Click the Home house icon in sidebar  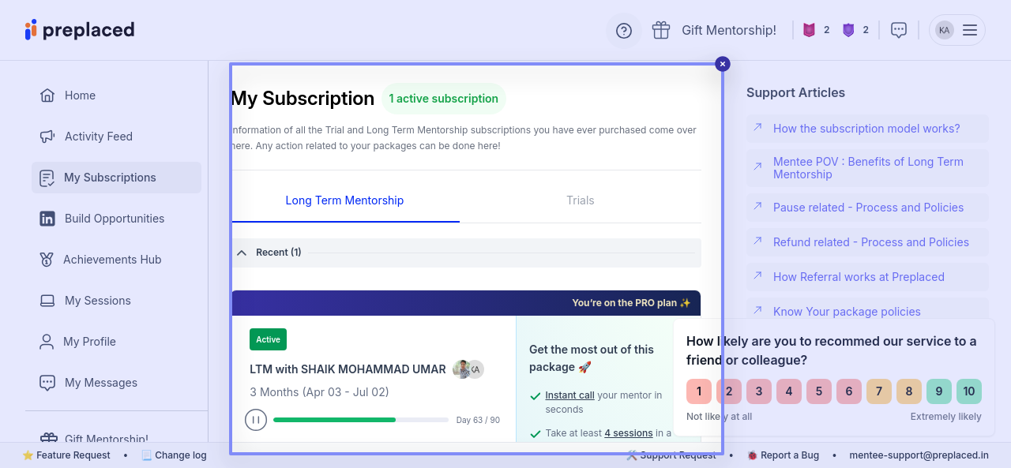[x=47, y=95]
